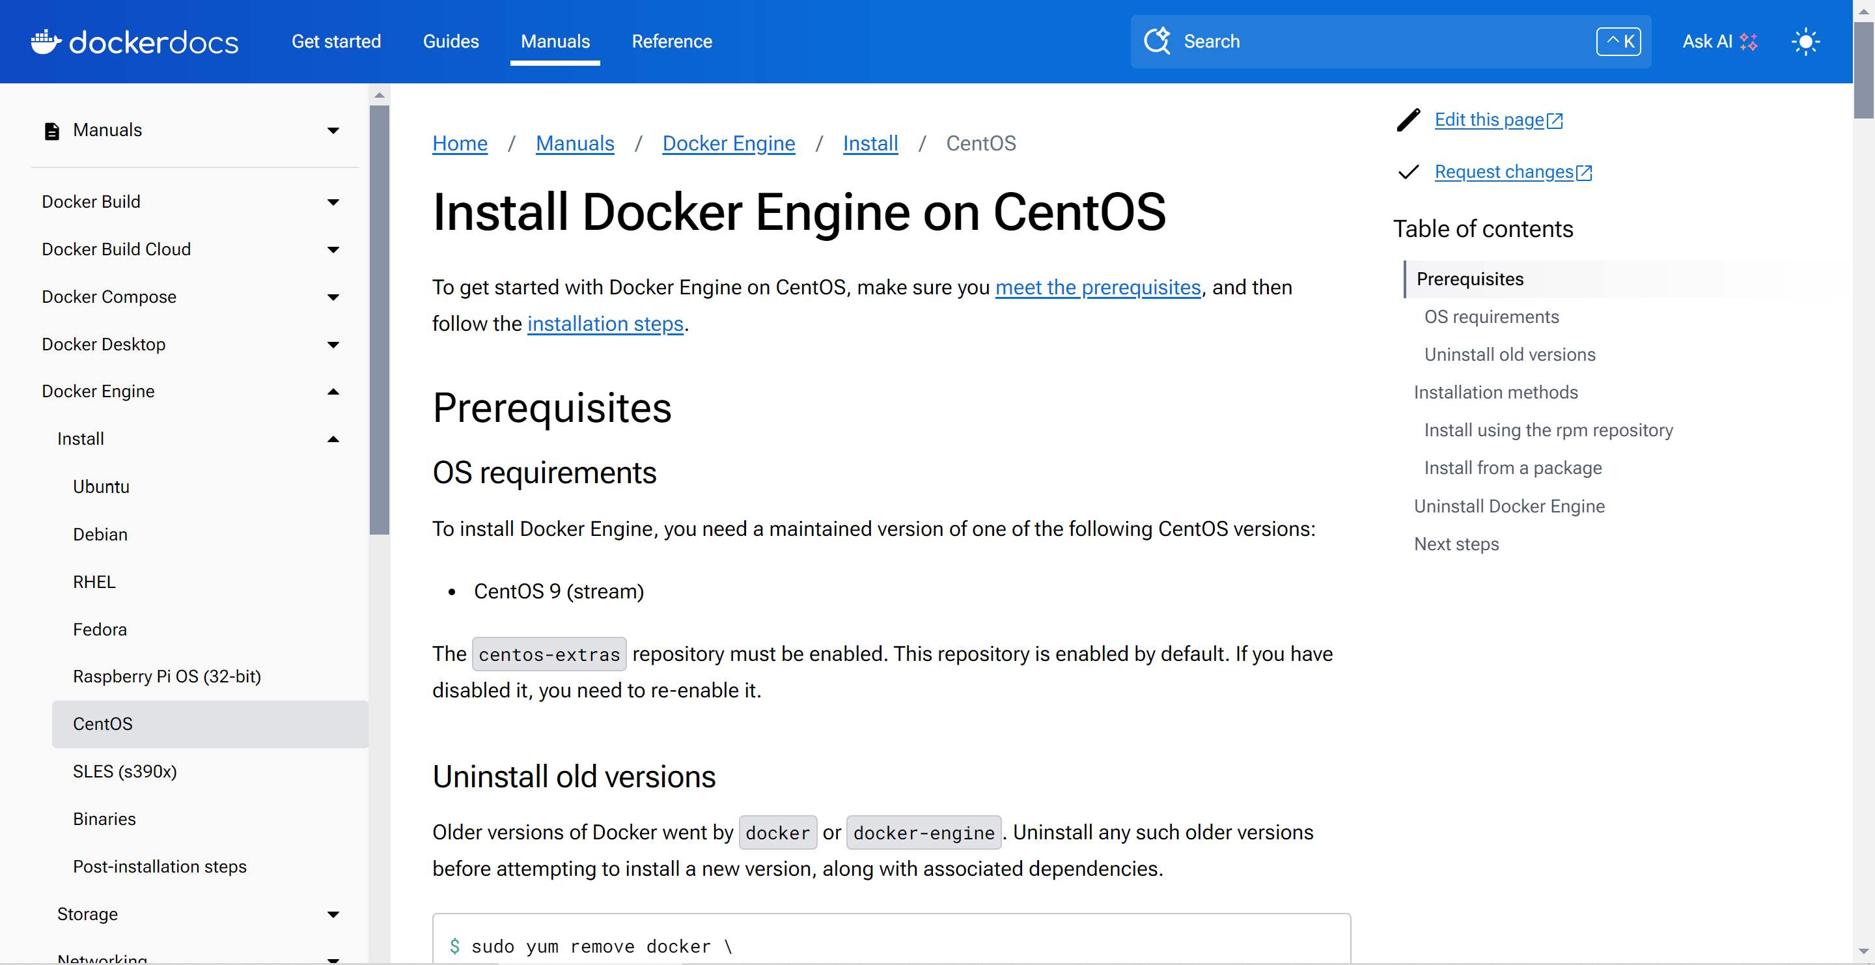This screenshot has height=965, width=1875.
Task: Jump to Next steps in contents
Action: pos(1456,544)
